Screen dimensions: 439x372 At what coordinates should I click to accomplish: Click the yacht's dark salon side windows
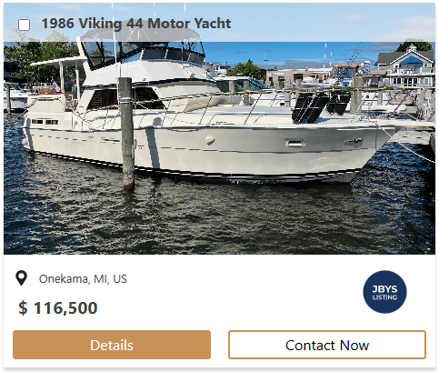click(x=123, y=97)
